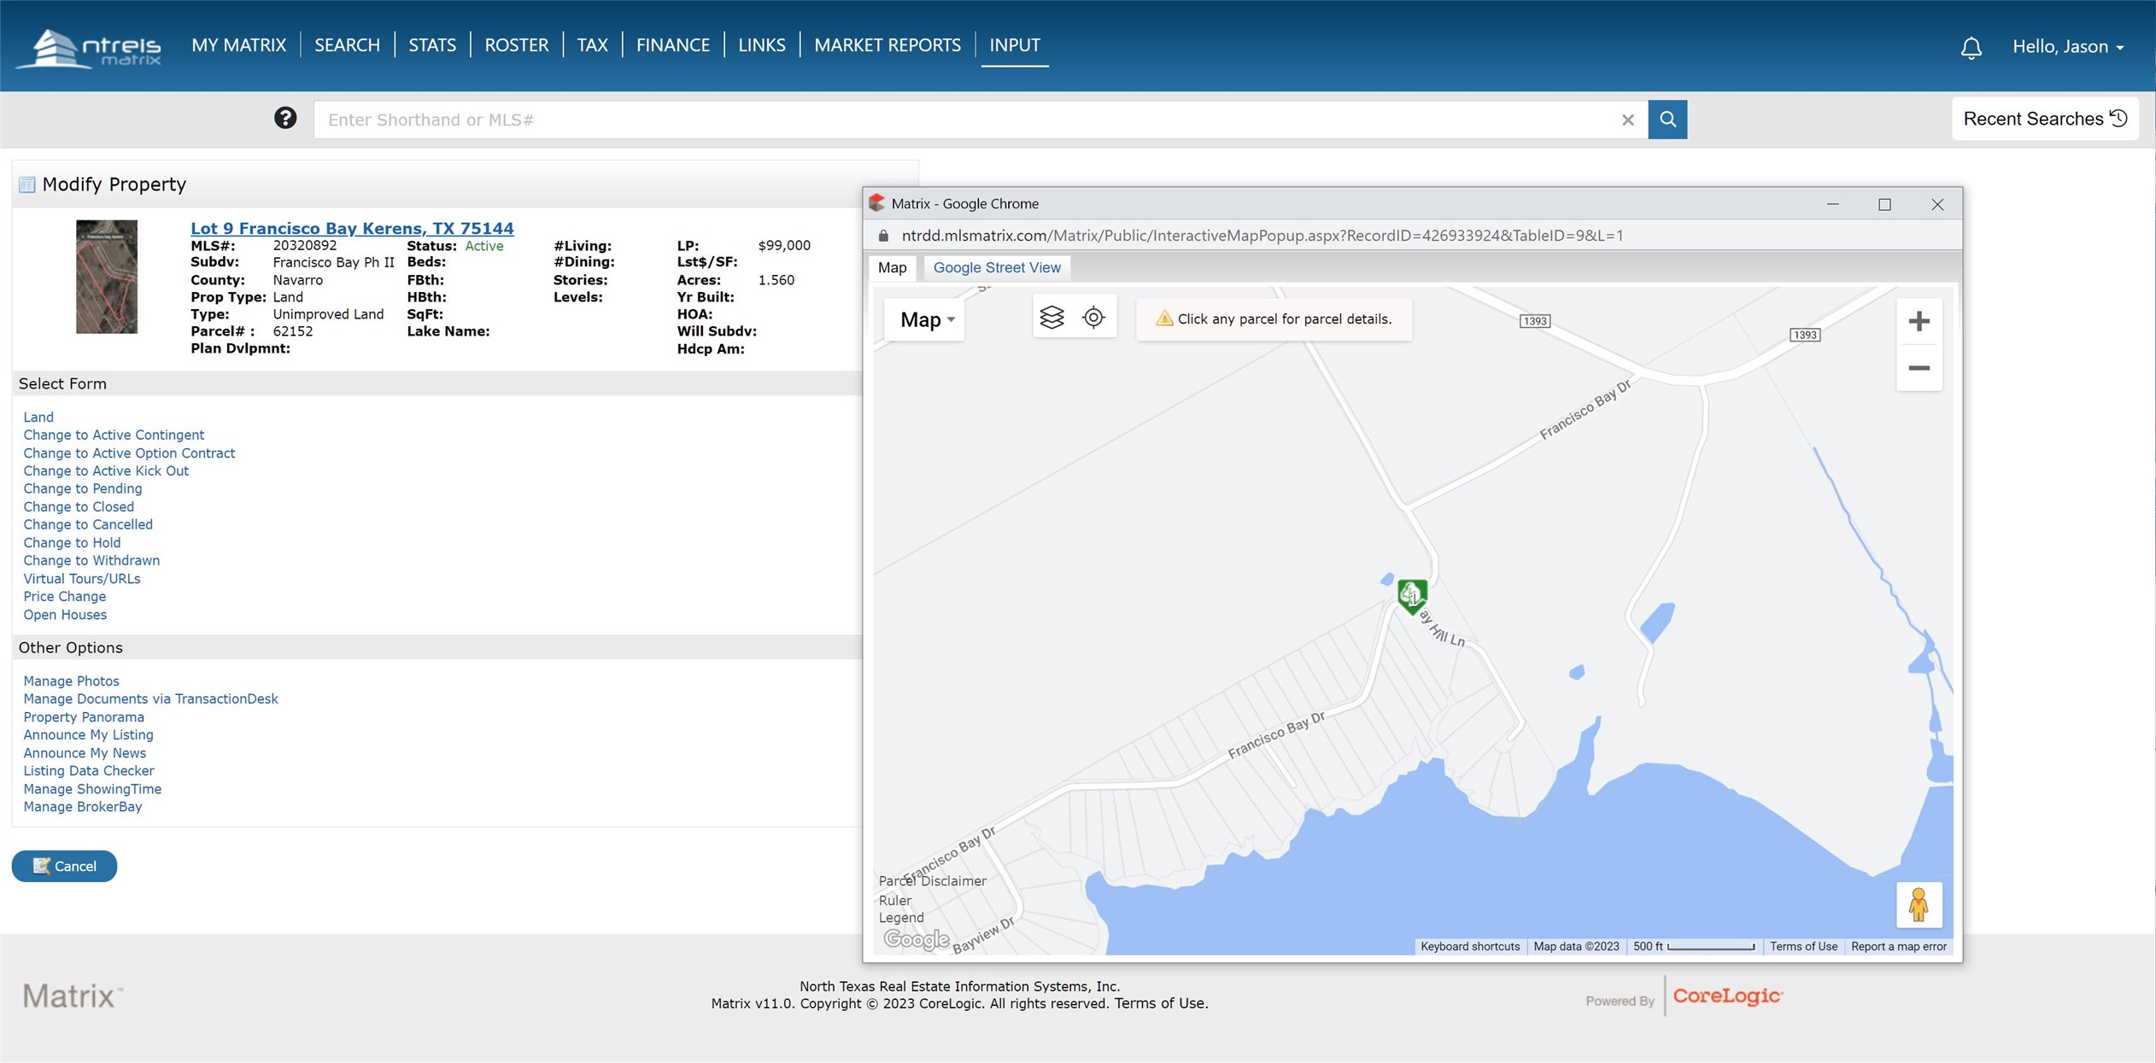Click the notification bell icon
The image size is (2156, 1063).
click(x=1971, y=47)
